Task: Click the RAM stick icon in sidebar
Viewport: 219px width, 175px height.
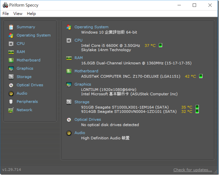Action: [11, 52]
